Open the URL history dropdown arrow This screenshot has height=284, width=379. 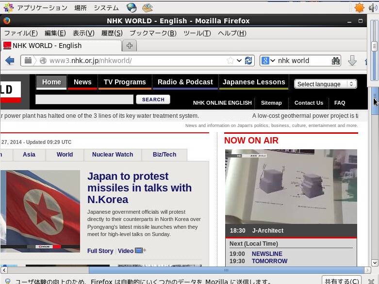pyautogui.click(x=239, y=60)
